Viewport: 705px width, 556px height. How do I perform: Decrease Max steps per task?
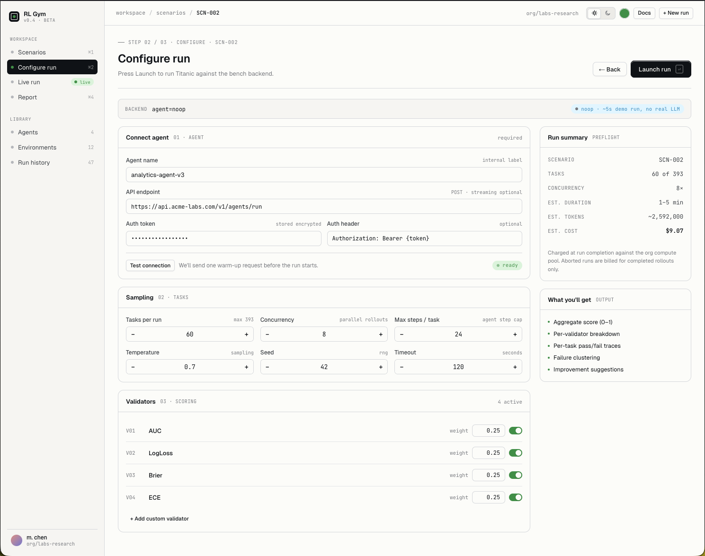(402, 334)
